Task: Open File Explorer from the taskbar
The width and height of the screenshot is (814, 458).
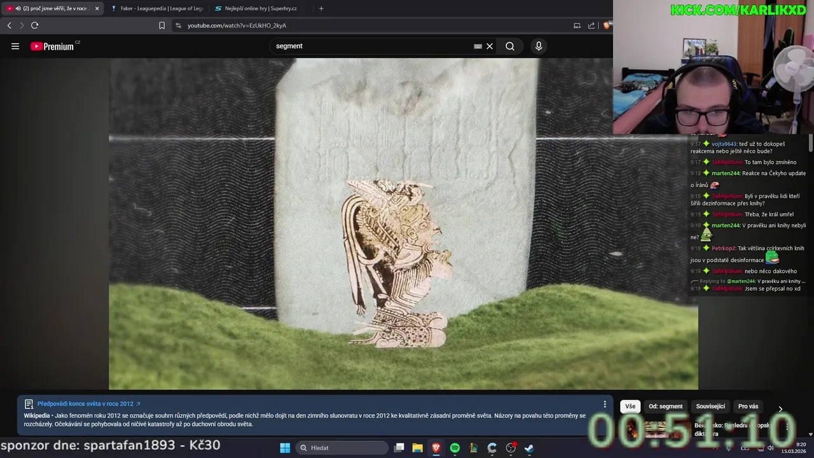Action: (x=417, y=448)
